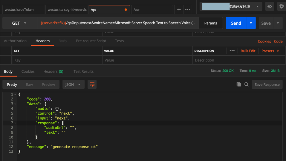286x161 pixels.
Task: Expand the Send button dropdown arrow
Action: pyautogui.click(x=251, y=23)
